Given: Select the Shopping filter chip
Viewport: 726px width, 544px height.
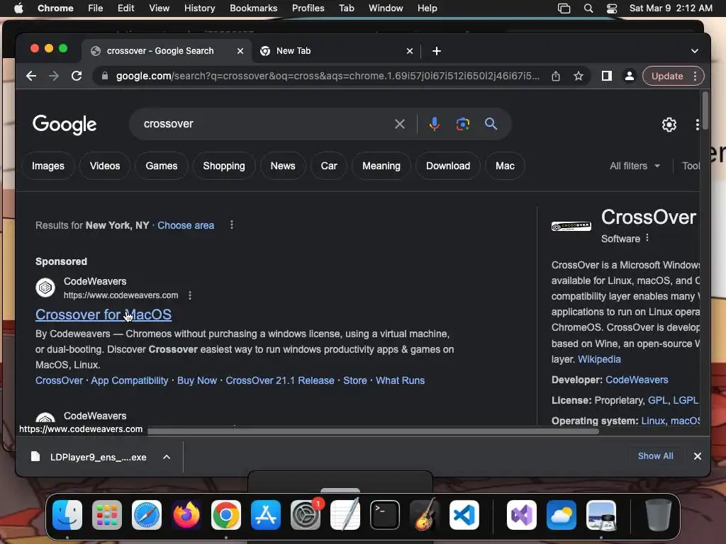Looking at the screenshot, I should pyautogui.click(x=224, y=166).
